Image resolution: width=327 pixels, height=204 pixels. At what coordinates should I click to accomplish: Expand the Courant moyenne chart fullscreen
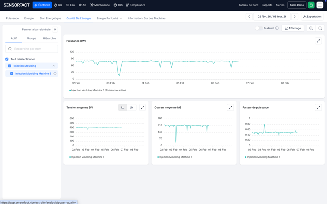230,108
